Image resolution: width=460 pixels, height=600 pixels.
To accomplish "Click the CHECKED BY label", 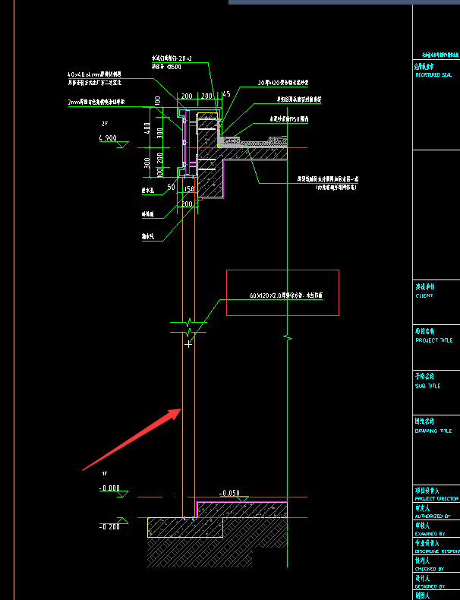I will pos(430,569).
